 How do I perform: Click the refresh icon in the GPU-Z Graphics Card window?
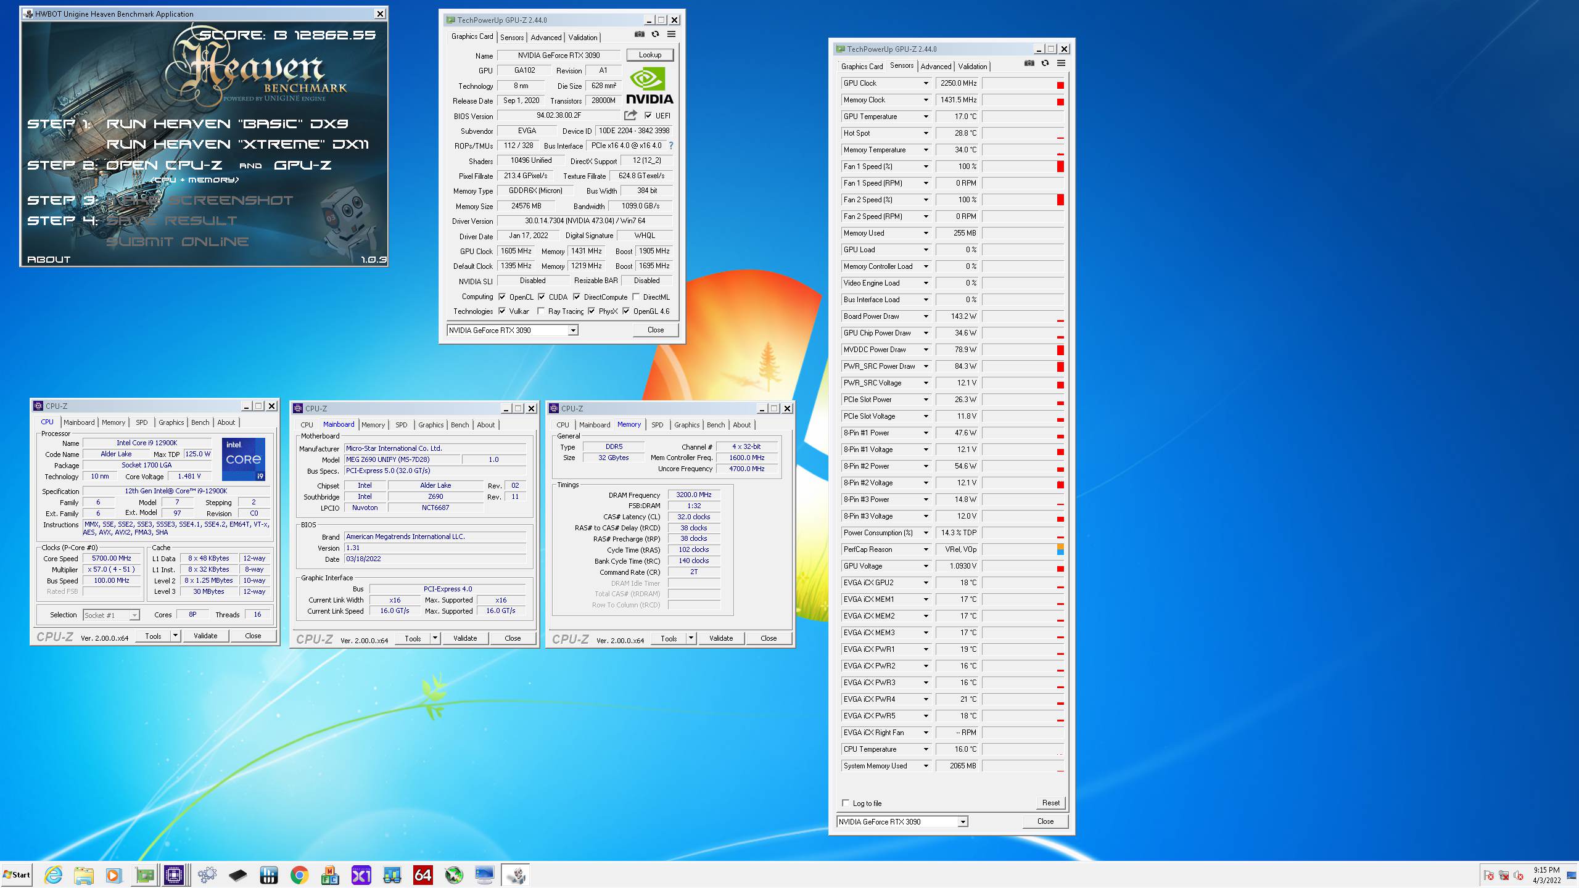click(655, 35)
